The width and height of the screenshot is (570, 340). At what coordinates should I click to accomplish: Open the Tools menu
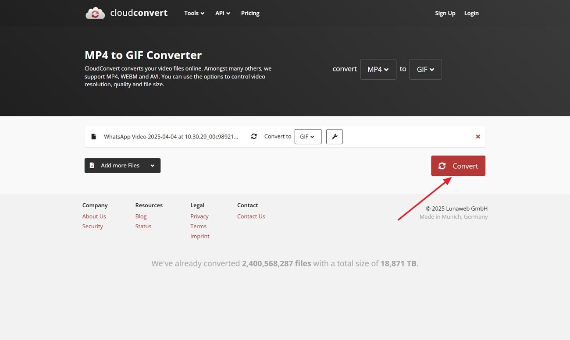click(x=194, y=13)
